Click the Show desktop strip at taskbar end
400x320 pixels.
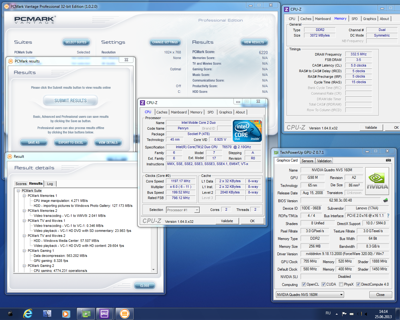pyautogui.click(x=398, y=314)
